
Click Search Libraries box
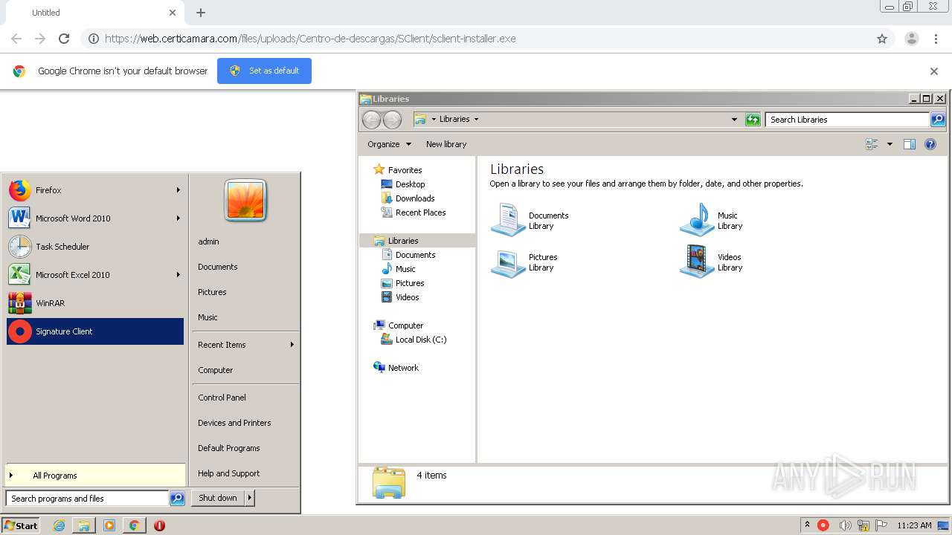(847, 120)
